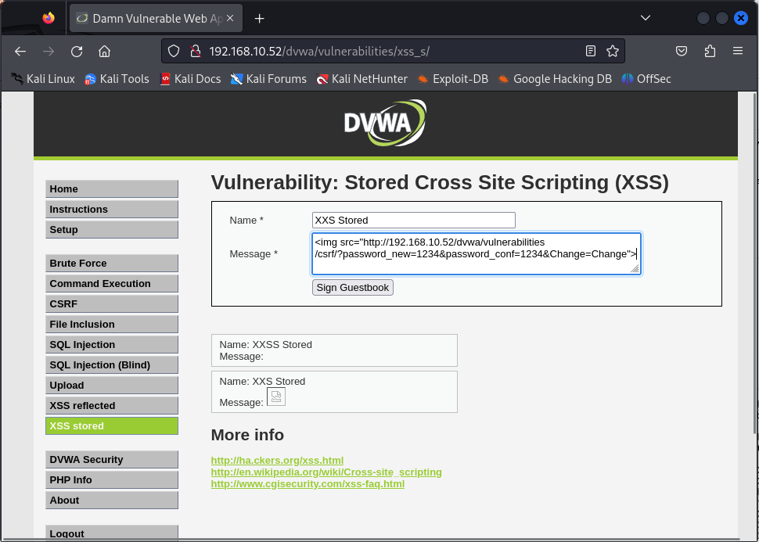Toggle reader view

(x=591, y=52)
